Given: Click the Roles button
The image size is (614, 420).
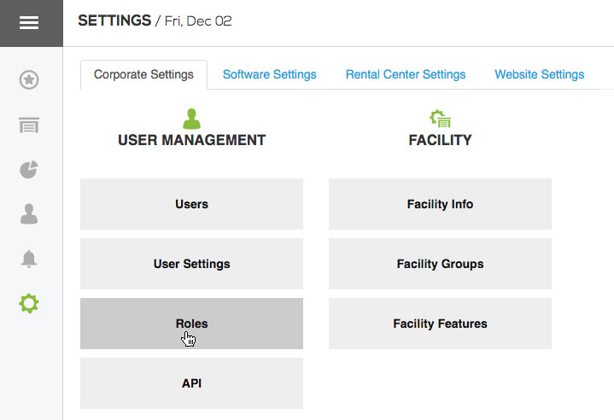Looking at the screenshot, I should pyautogui.click(x=191, y=324).
